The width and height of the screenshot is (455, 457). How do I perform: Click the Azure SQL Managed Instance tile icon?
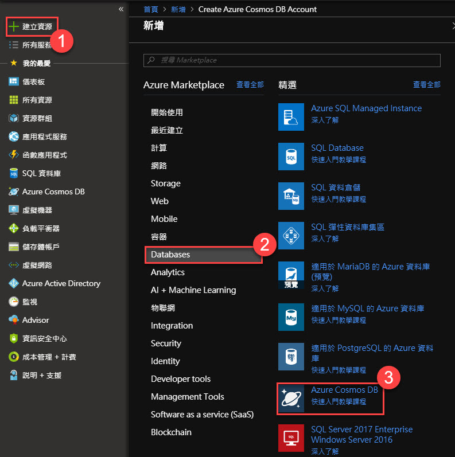coord(291,117)
